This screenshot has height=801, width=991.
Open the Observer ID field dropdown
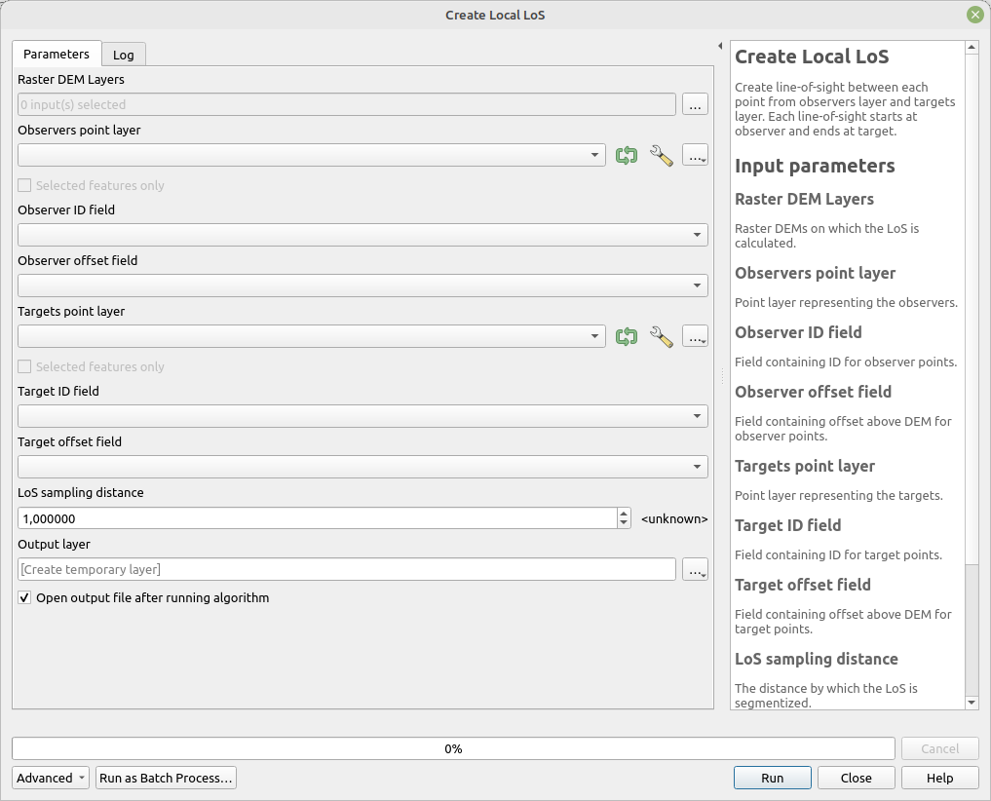pos(698,234)
